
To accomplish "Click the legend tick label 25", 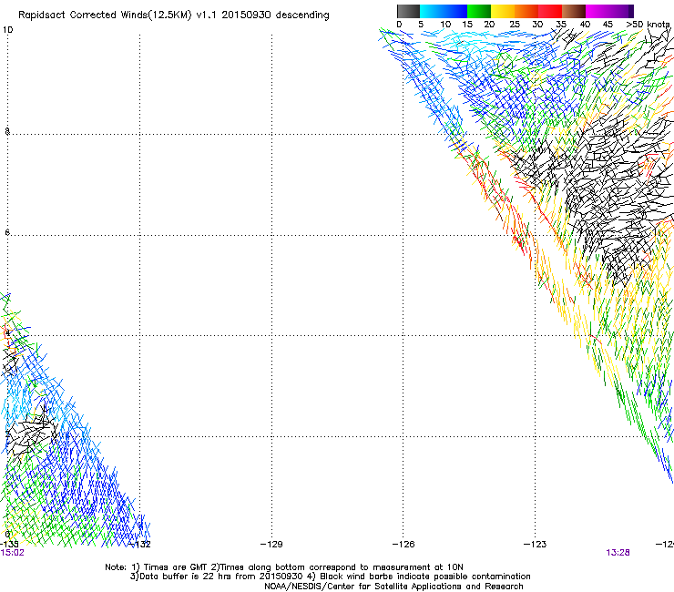I will pyautogui.click(x=515, y=25).
